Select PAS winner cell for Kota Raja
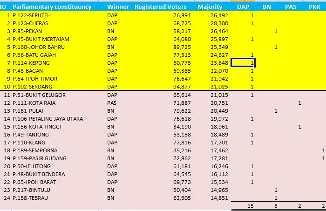Viewport: 326px width, 211px height. (112, 103)
